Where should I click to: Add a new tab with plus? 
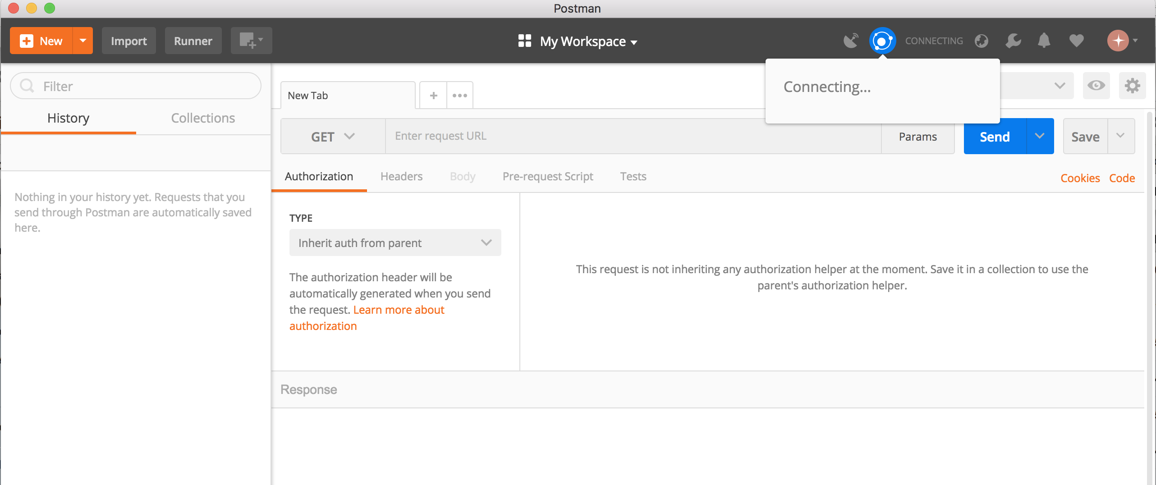433,96
